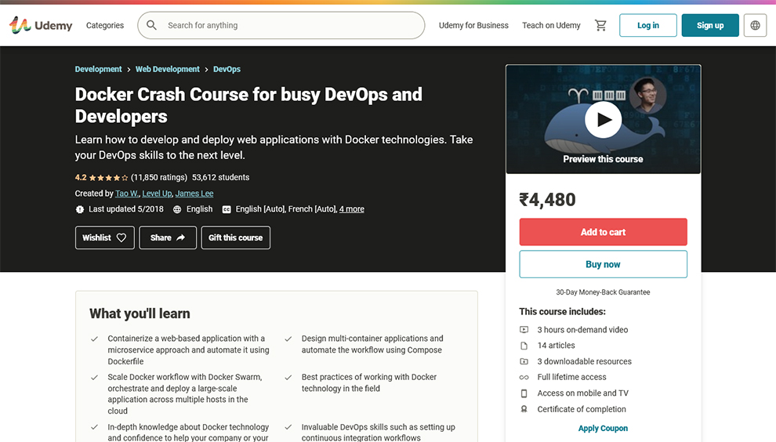Click the star rating icons
The height and width of the screenshot is (442, 776).
[108, 177]
